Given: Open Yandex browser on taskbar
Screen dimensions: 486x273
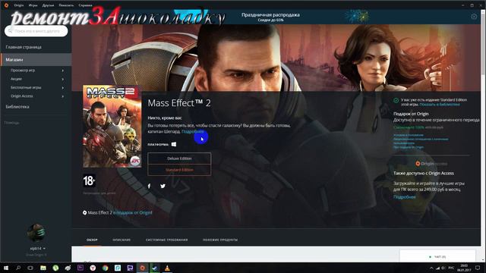Looking at the screenshot, I should pyautogui.click(x=93, y=268).
